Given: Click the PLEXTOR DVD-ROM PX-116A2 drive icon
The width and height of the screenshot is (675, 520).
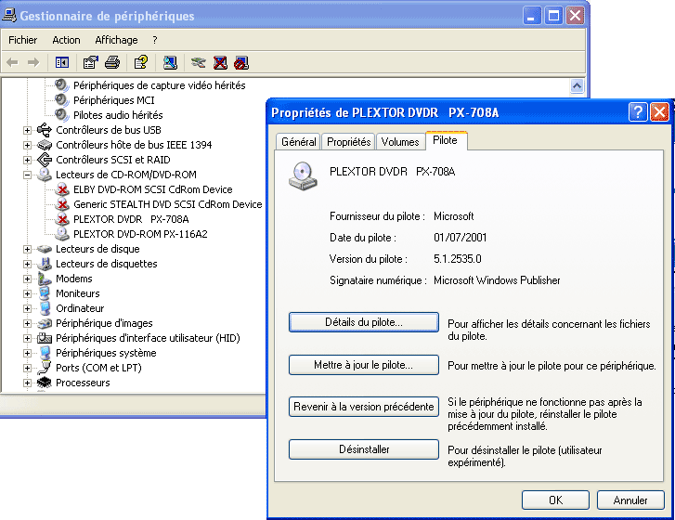Looking at the screenshot, I should (62, 234).
